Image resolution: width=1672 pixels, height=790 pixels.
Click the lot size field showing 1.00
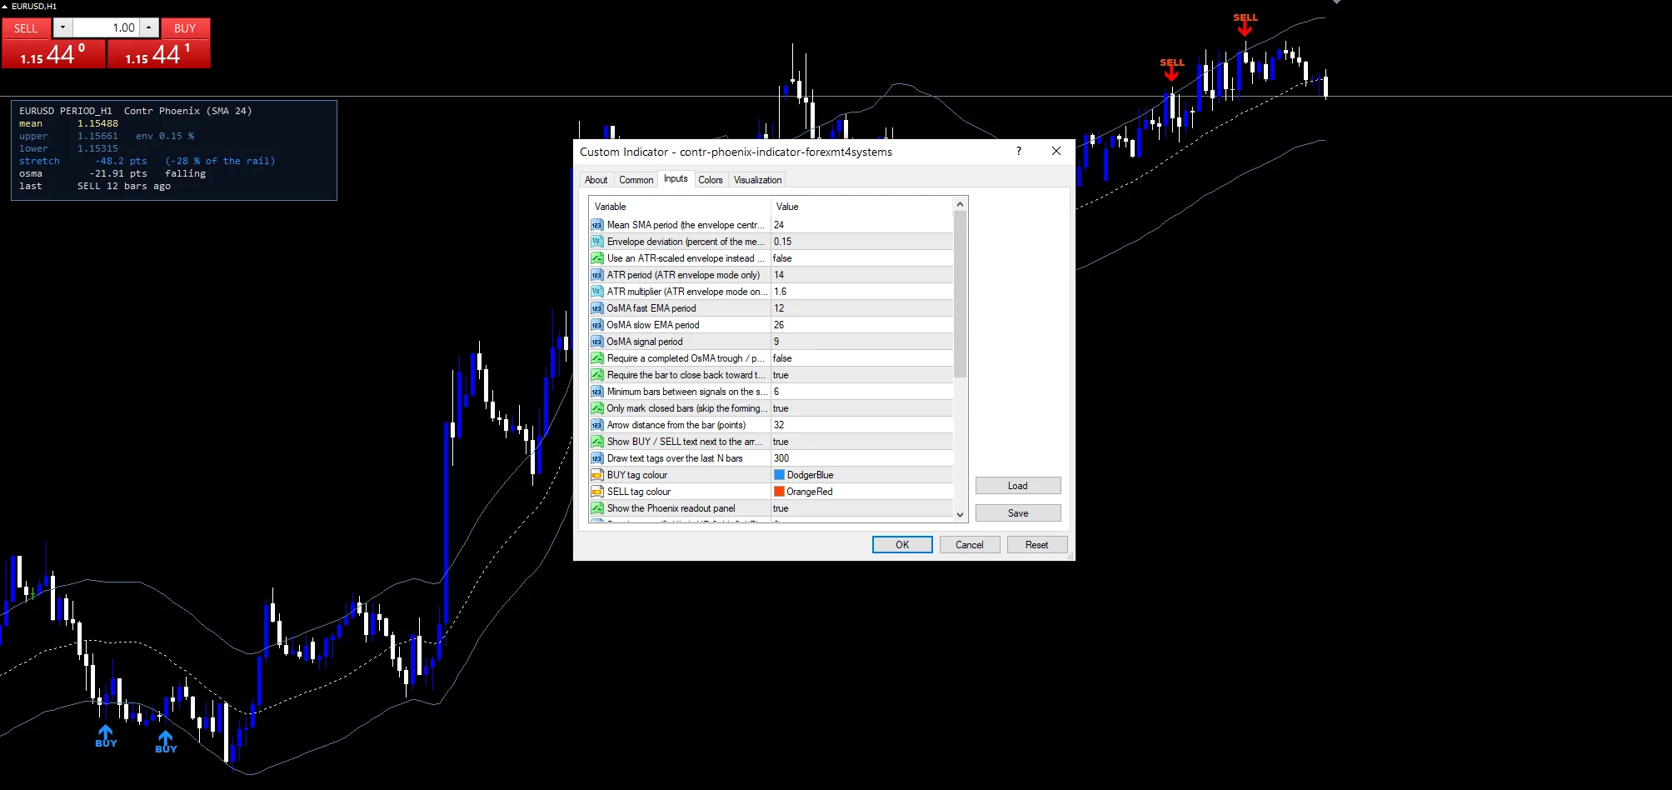point(106,27)
